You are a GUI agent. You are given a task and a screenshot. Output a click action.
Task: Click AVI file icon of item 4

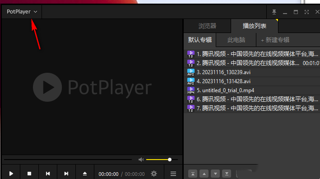pyautogui.click(x=191, y=81)
